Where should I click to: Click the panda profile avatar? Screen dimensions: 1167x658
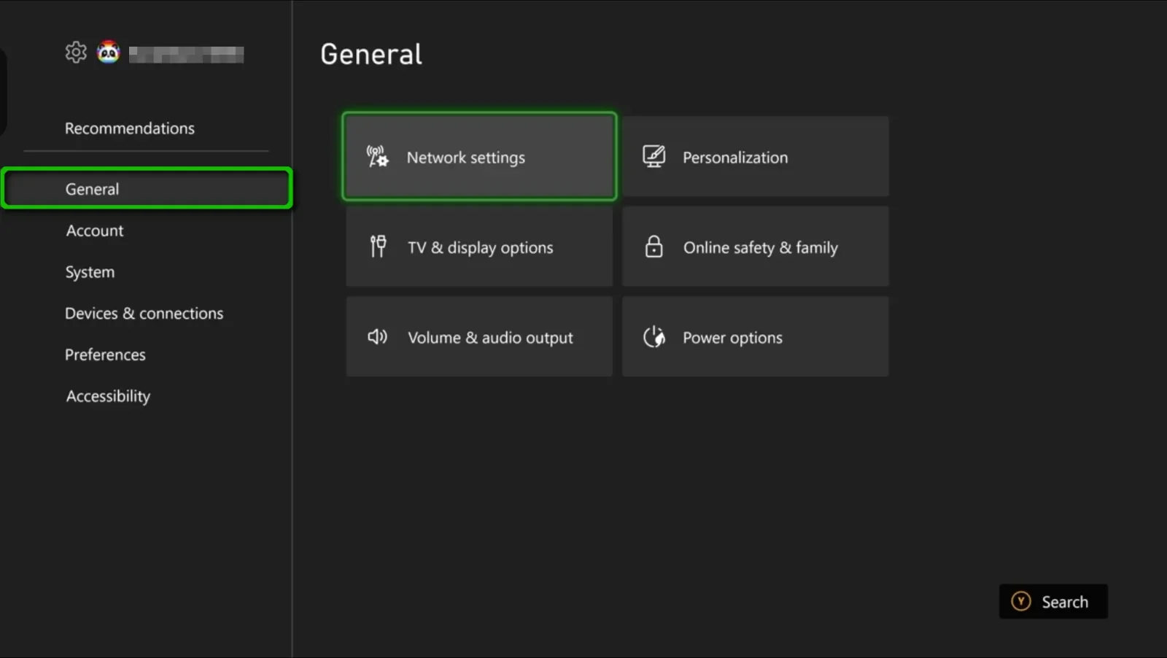(x=108, y=52)
